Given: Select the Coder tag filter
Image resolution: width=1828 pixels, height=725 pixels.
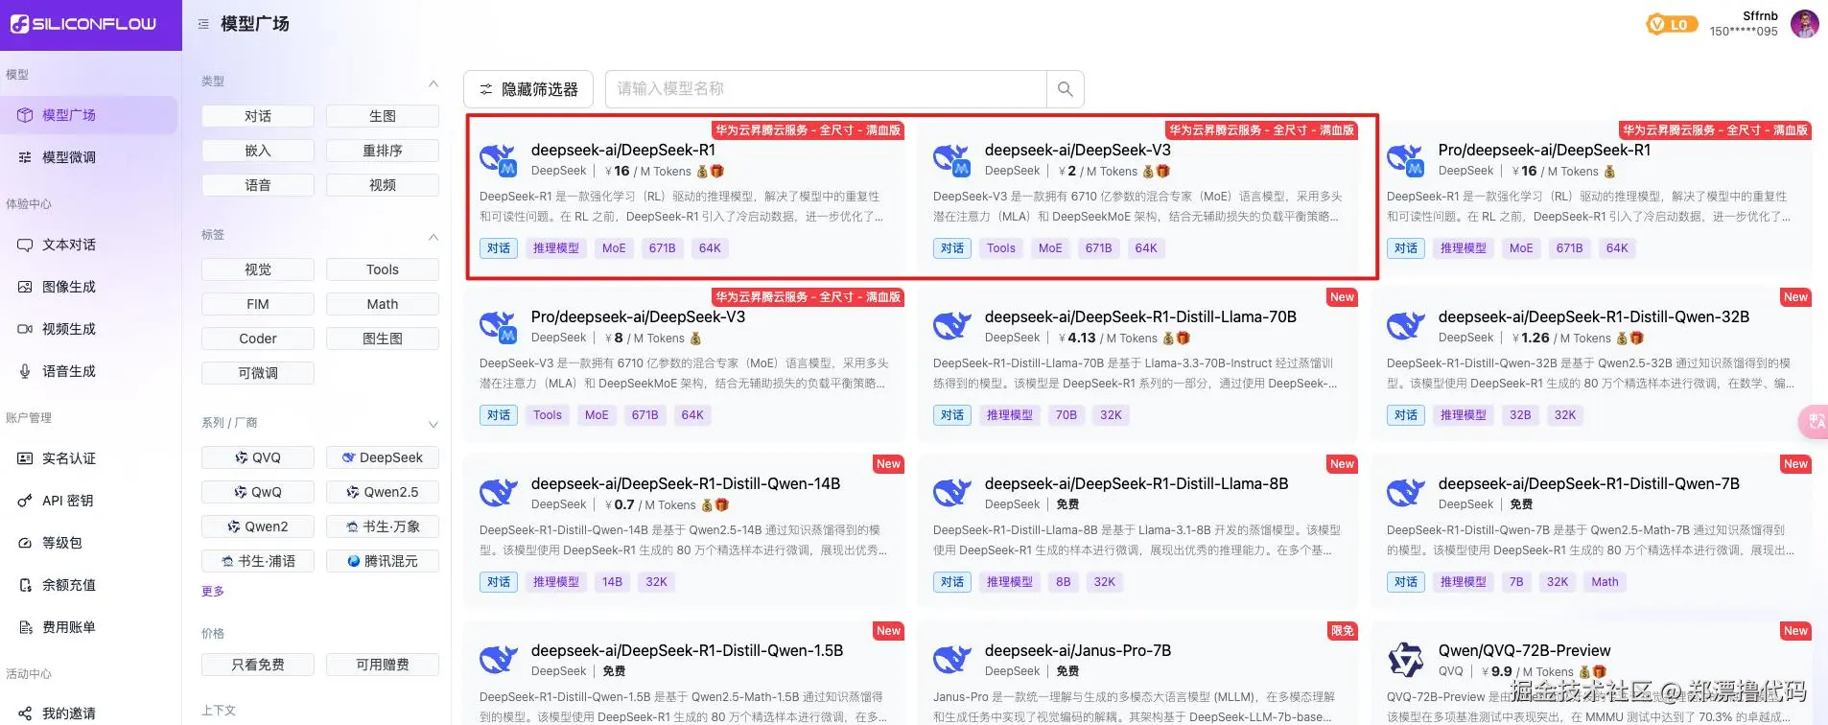Looking at the screenshot, I should (258, 339).
